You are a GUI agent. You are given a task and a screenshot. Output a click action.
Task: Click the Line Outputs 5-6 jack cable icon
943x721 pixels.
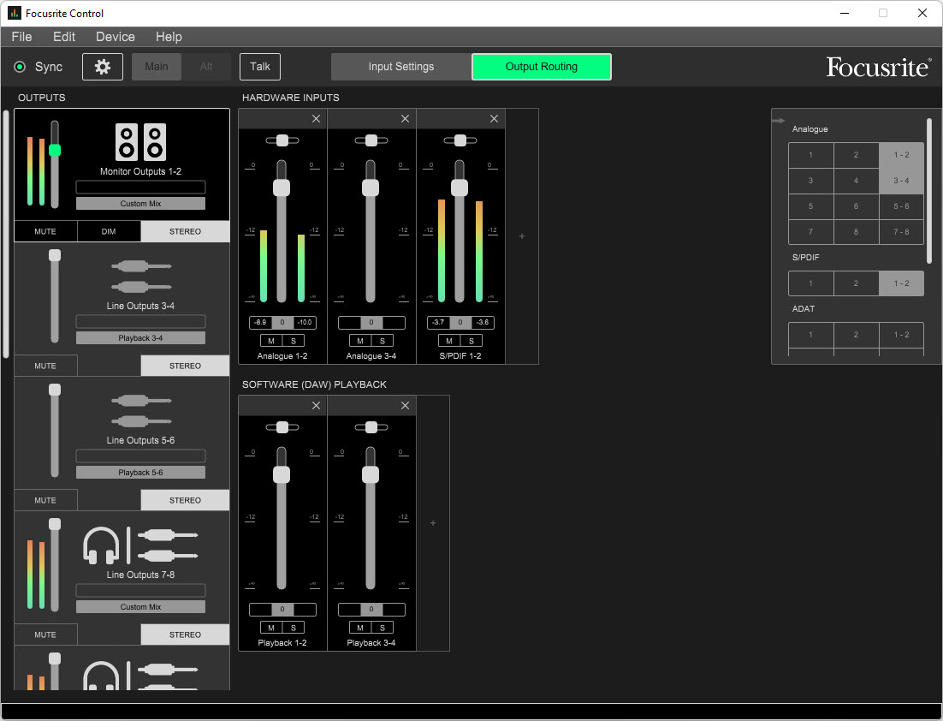141,410
